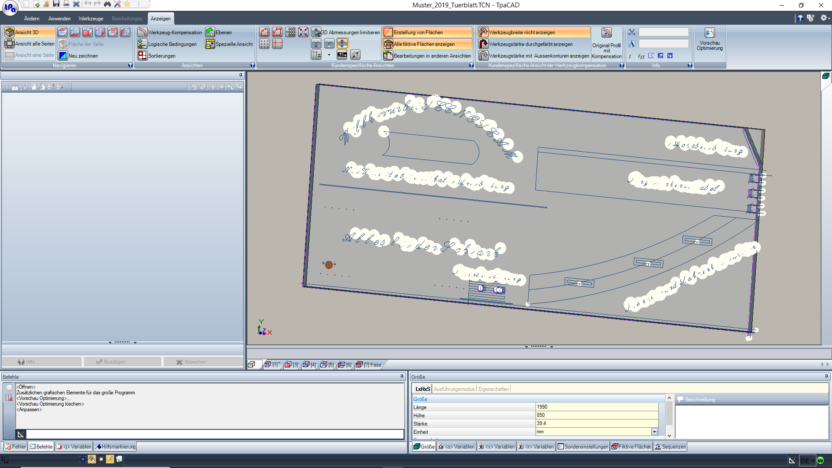Click the Länge value field

point(596,407)
